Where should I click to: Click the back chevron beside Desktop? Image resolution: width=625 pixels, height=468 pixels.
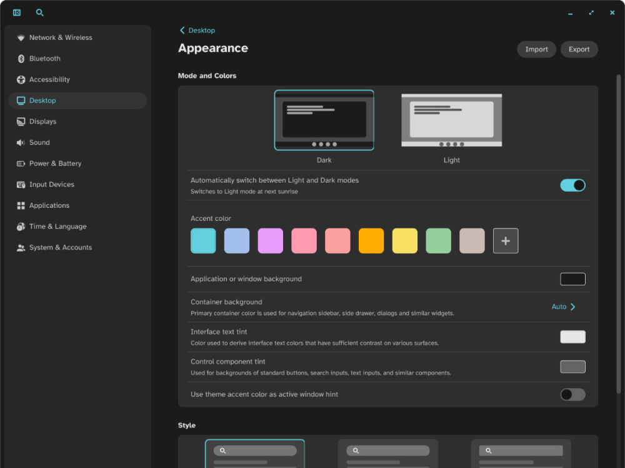tap(182, 30)
